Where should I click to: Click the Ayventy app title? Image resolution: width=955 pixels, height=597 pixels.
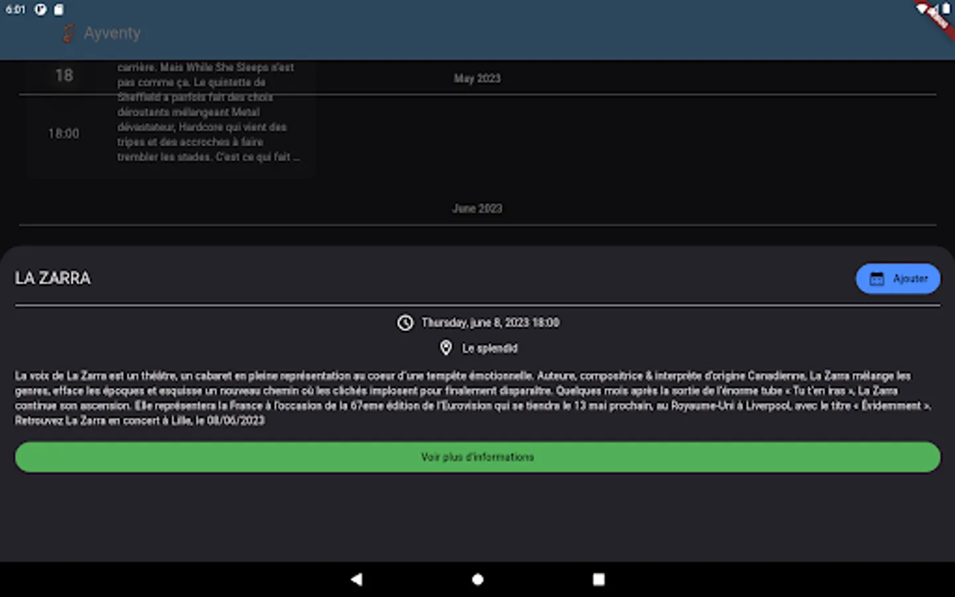click(x=112, y=33)
